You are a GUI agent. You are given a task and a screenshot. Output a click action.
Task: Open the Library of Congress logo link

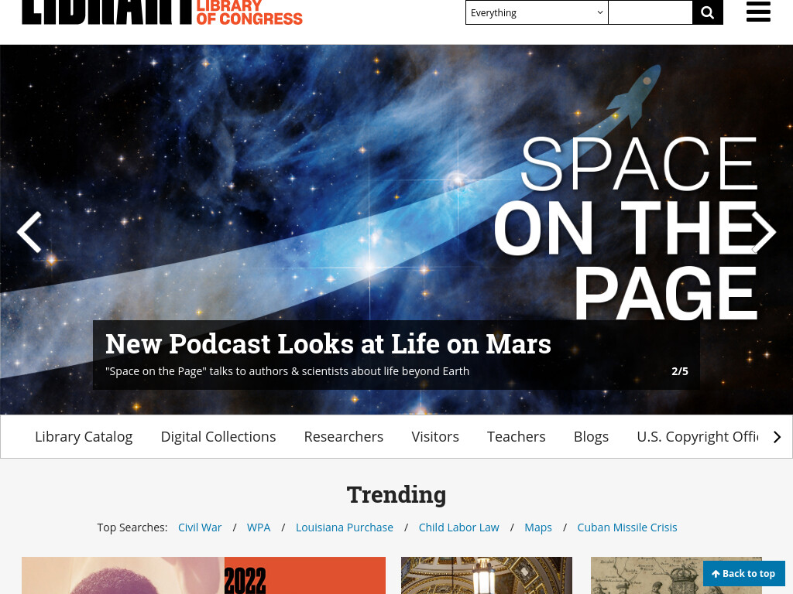(x=162, y=12)
